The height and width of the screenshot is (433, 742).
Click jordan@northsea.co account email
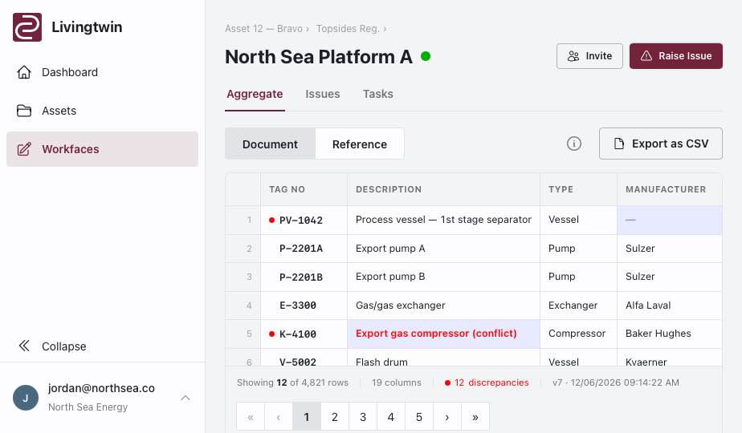[101, 388]
